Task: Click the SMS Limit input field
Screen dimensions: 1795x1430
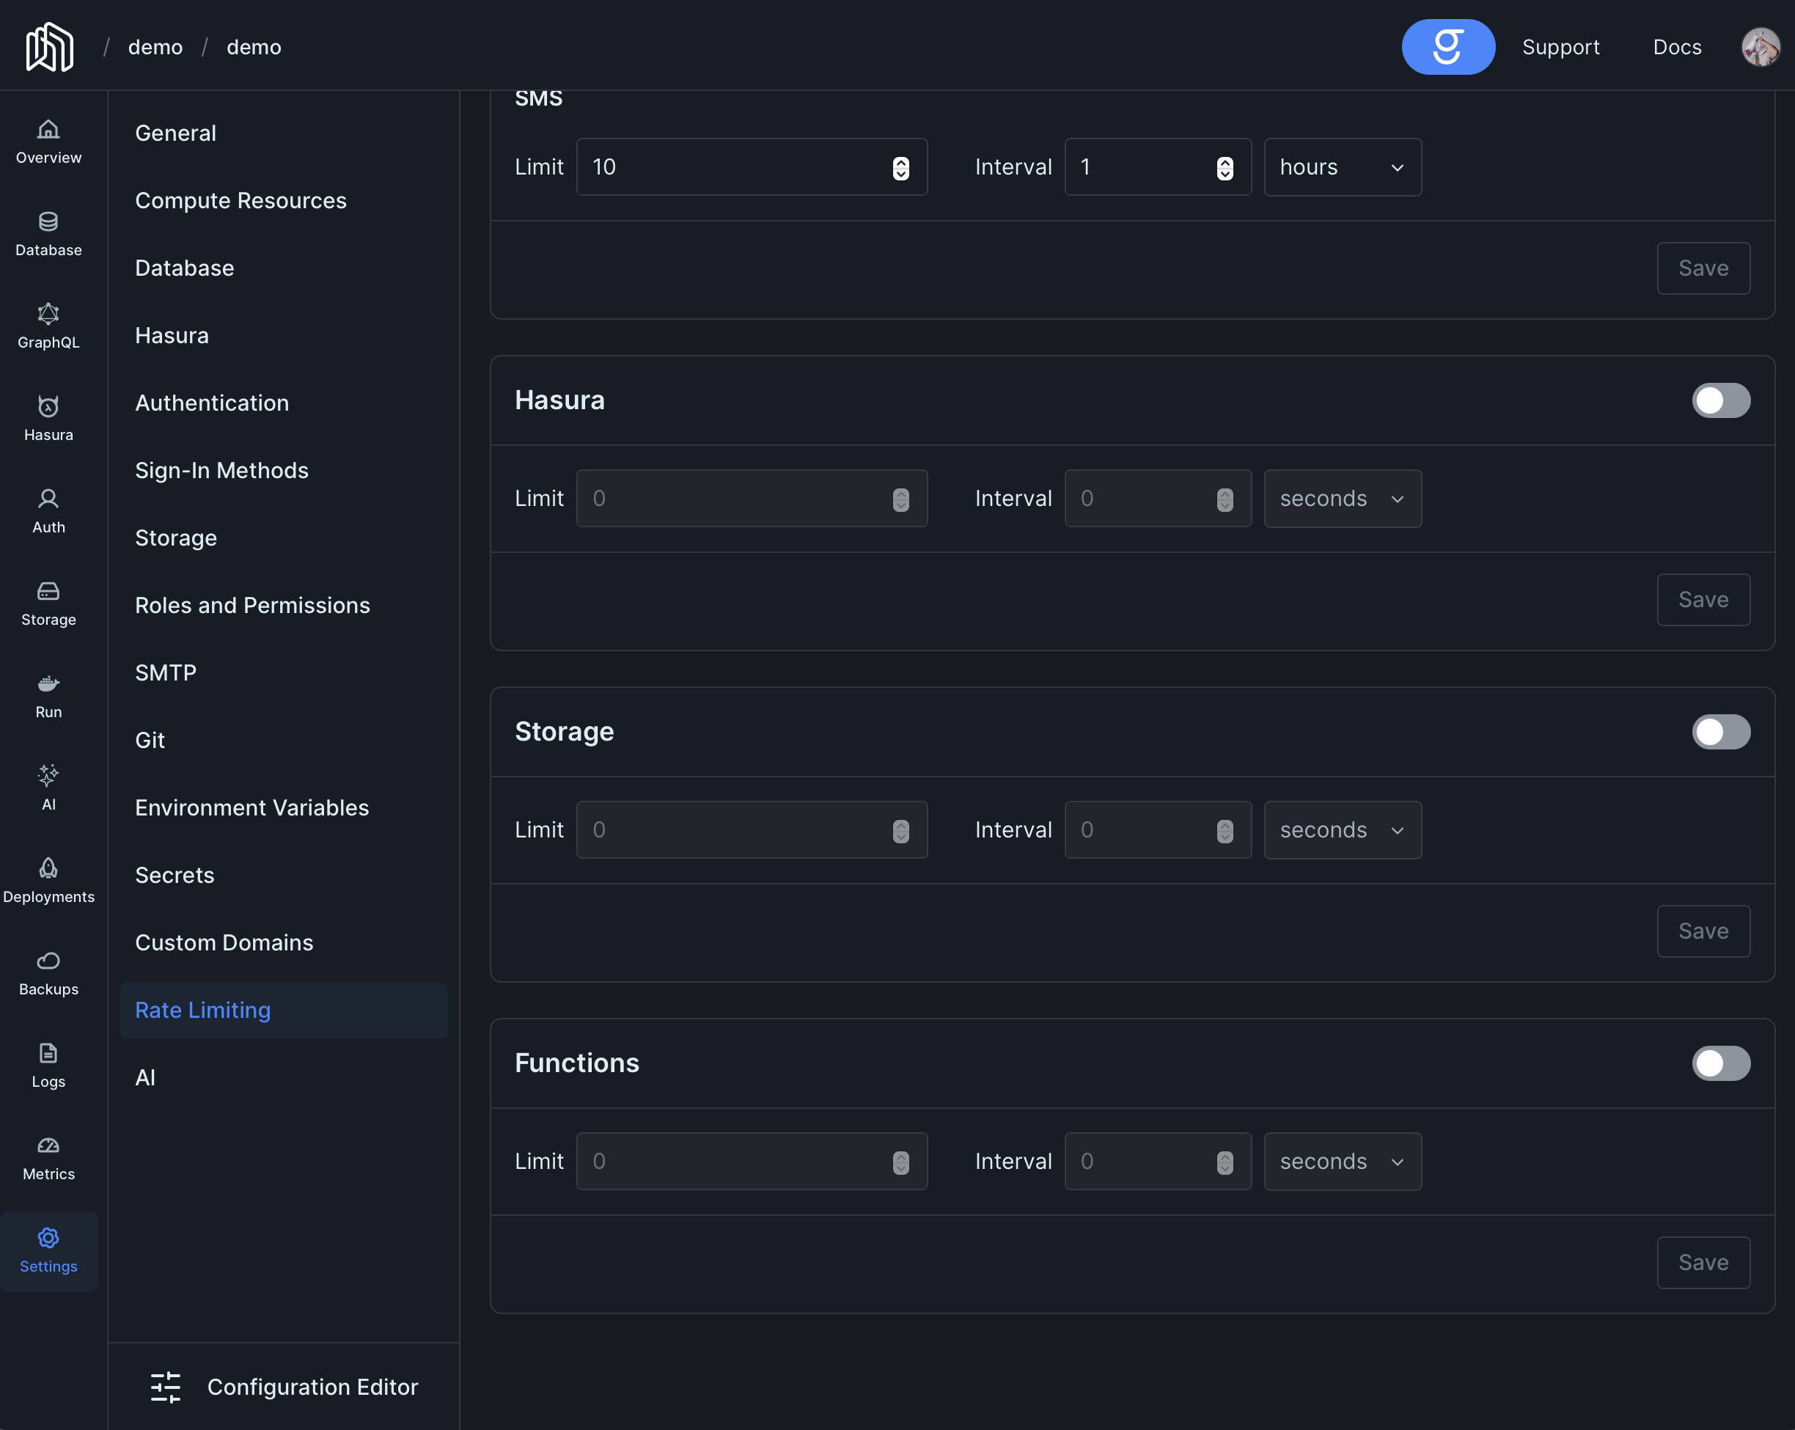Action: [733, 167]
